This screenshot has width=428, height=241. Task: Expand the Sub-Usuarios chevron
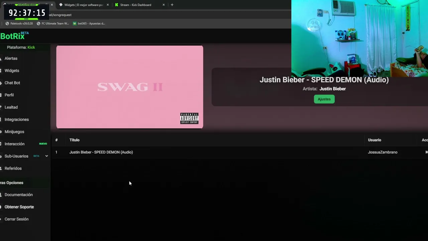(x=46, y=156)
